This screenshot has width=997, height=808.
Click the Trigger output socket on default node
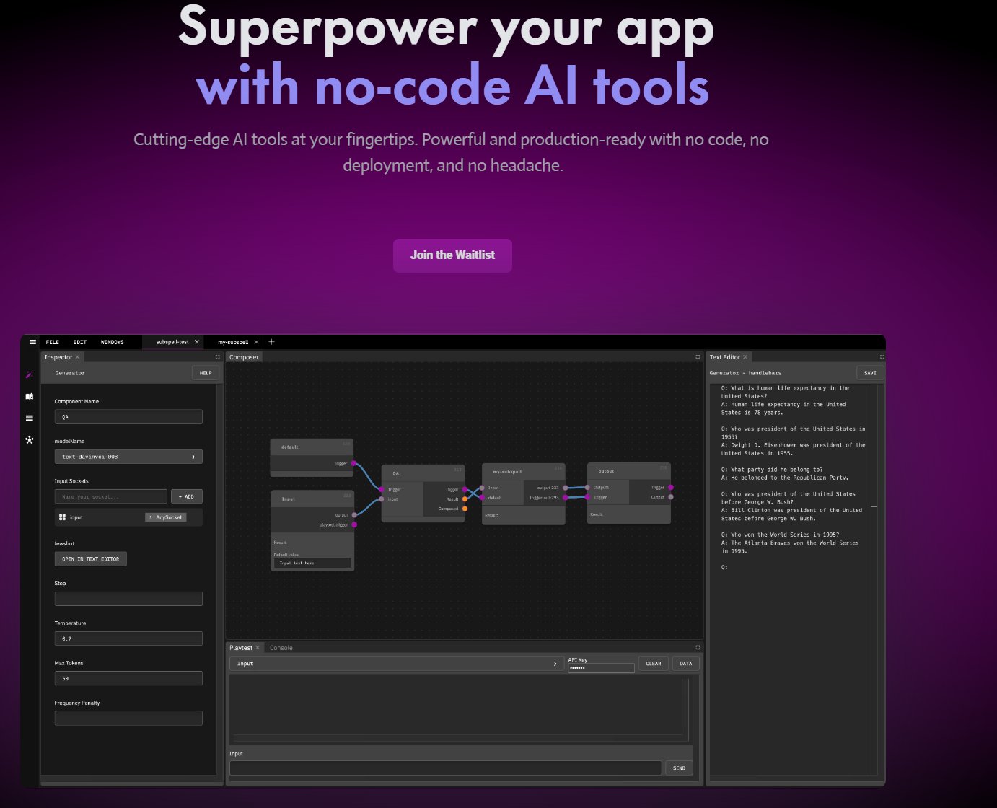(353, 463)
